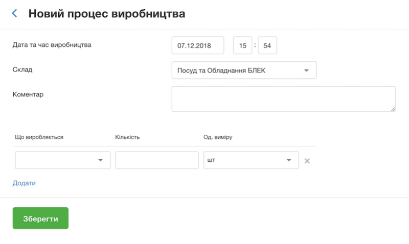
Task: Open the Склад warehouse dropdown
Action: pos(244,70)
